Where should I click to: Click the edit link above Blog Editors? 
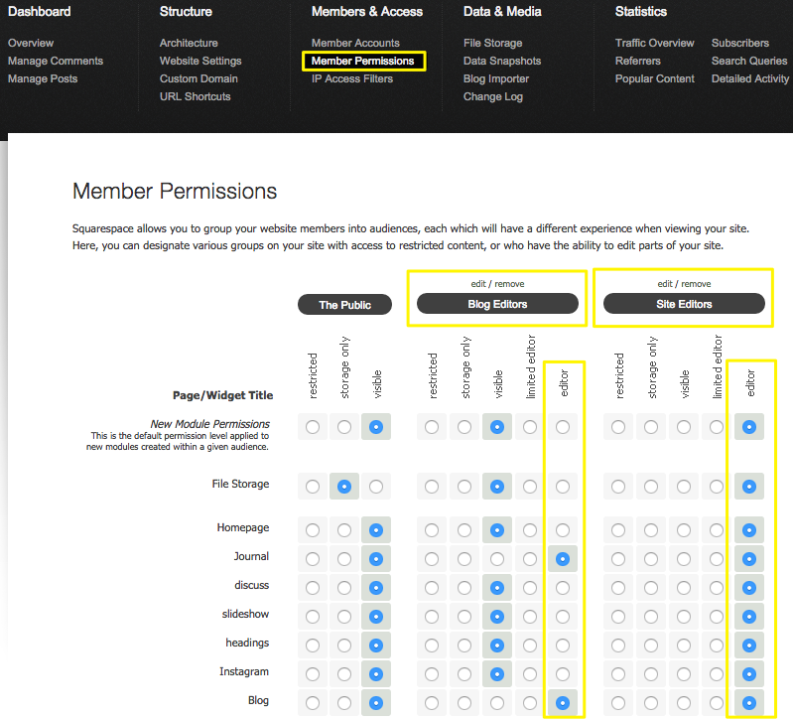click(x=479, y=284)
